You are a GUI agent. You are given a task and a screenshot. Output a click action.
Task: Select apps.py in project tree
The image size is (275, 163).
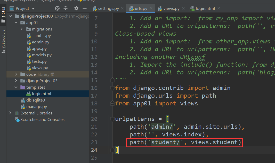[39, 49]
